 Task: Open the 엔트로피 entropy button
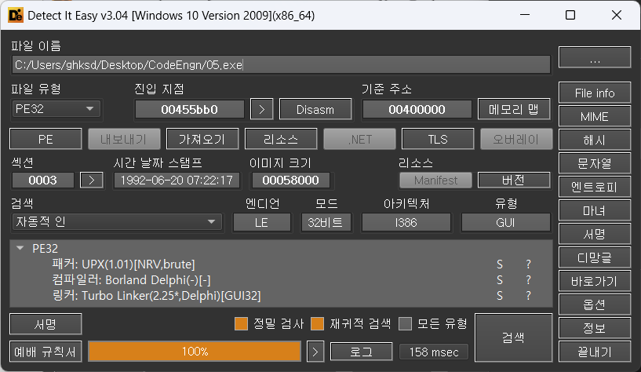click(x=595, y=188)
